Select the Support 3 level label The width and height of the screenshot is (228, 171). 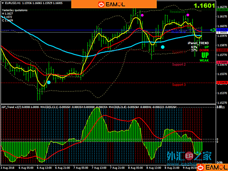point(179,85)
